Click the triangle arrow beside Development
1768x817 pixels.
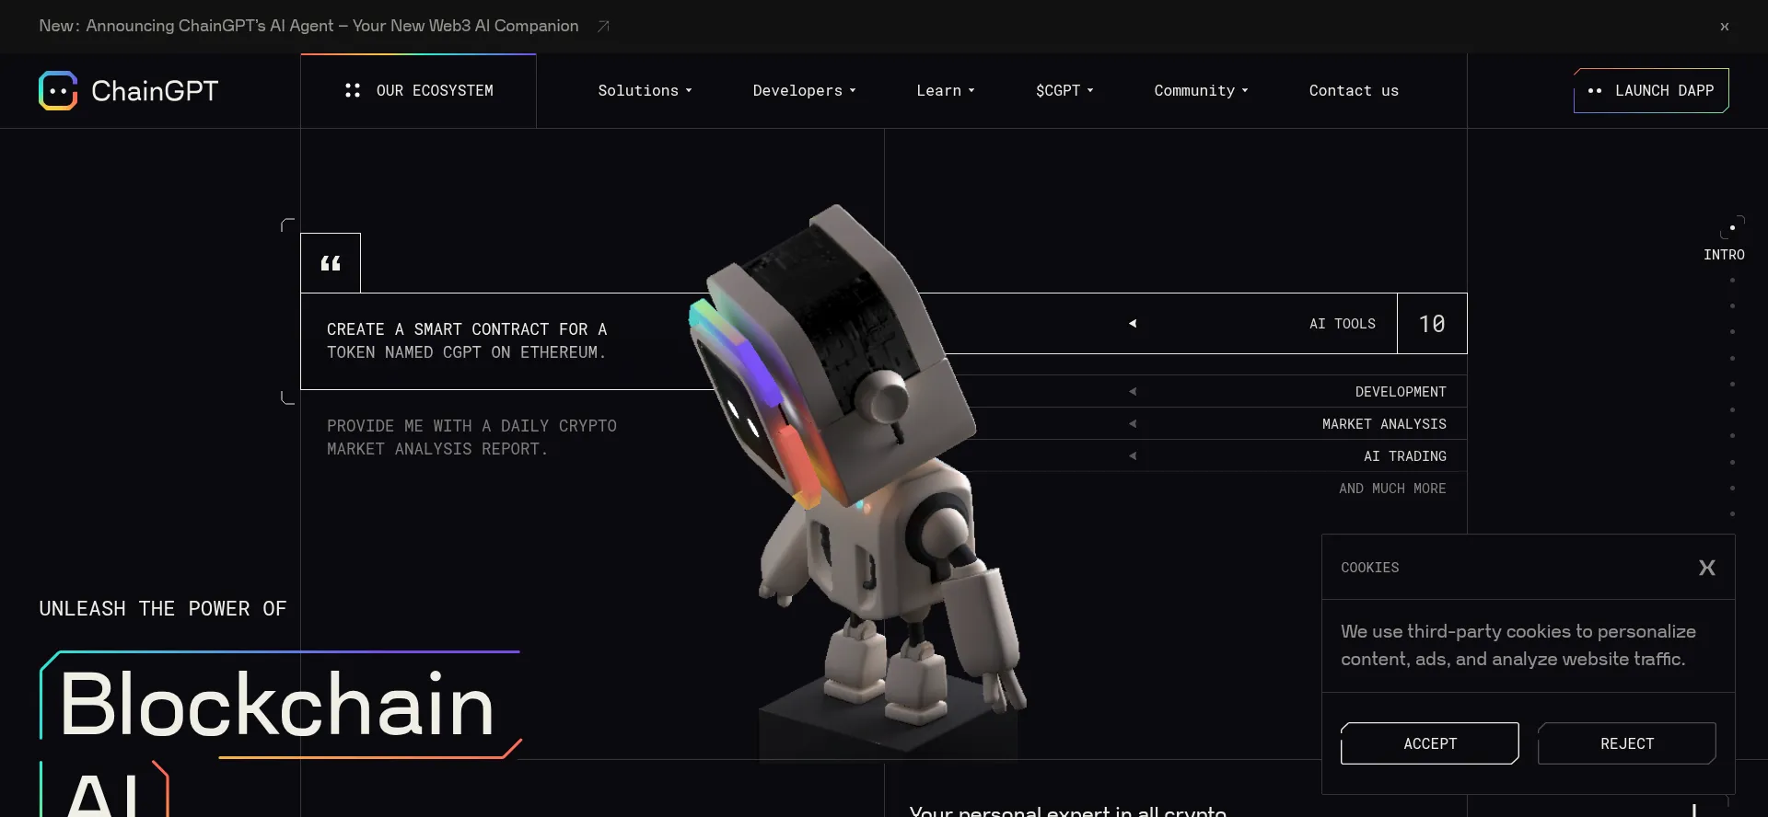[x=1133, y=391]
